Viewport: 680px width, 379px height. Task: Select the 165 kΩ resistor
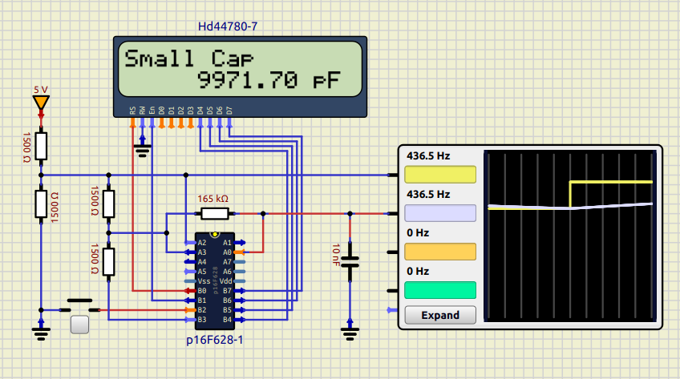[x=214, y=213]
